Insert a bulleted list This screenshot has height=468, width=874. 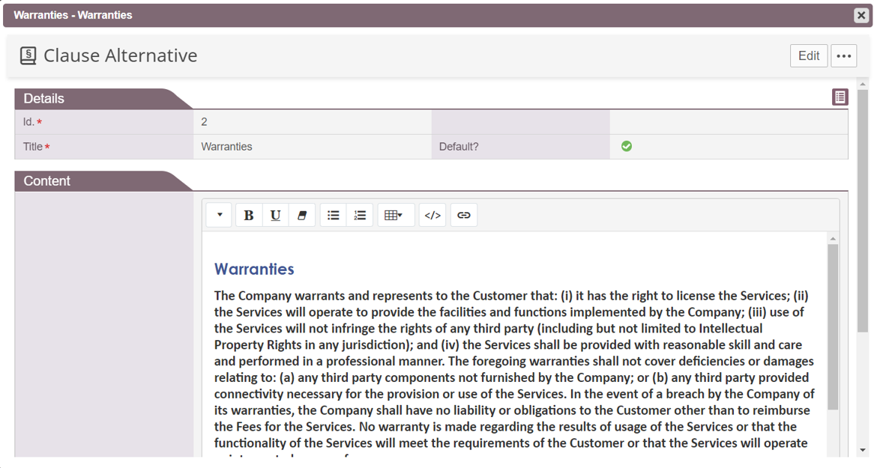(x=333, y=215)
